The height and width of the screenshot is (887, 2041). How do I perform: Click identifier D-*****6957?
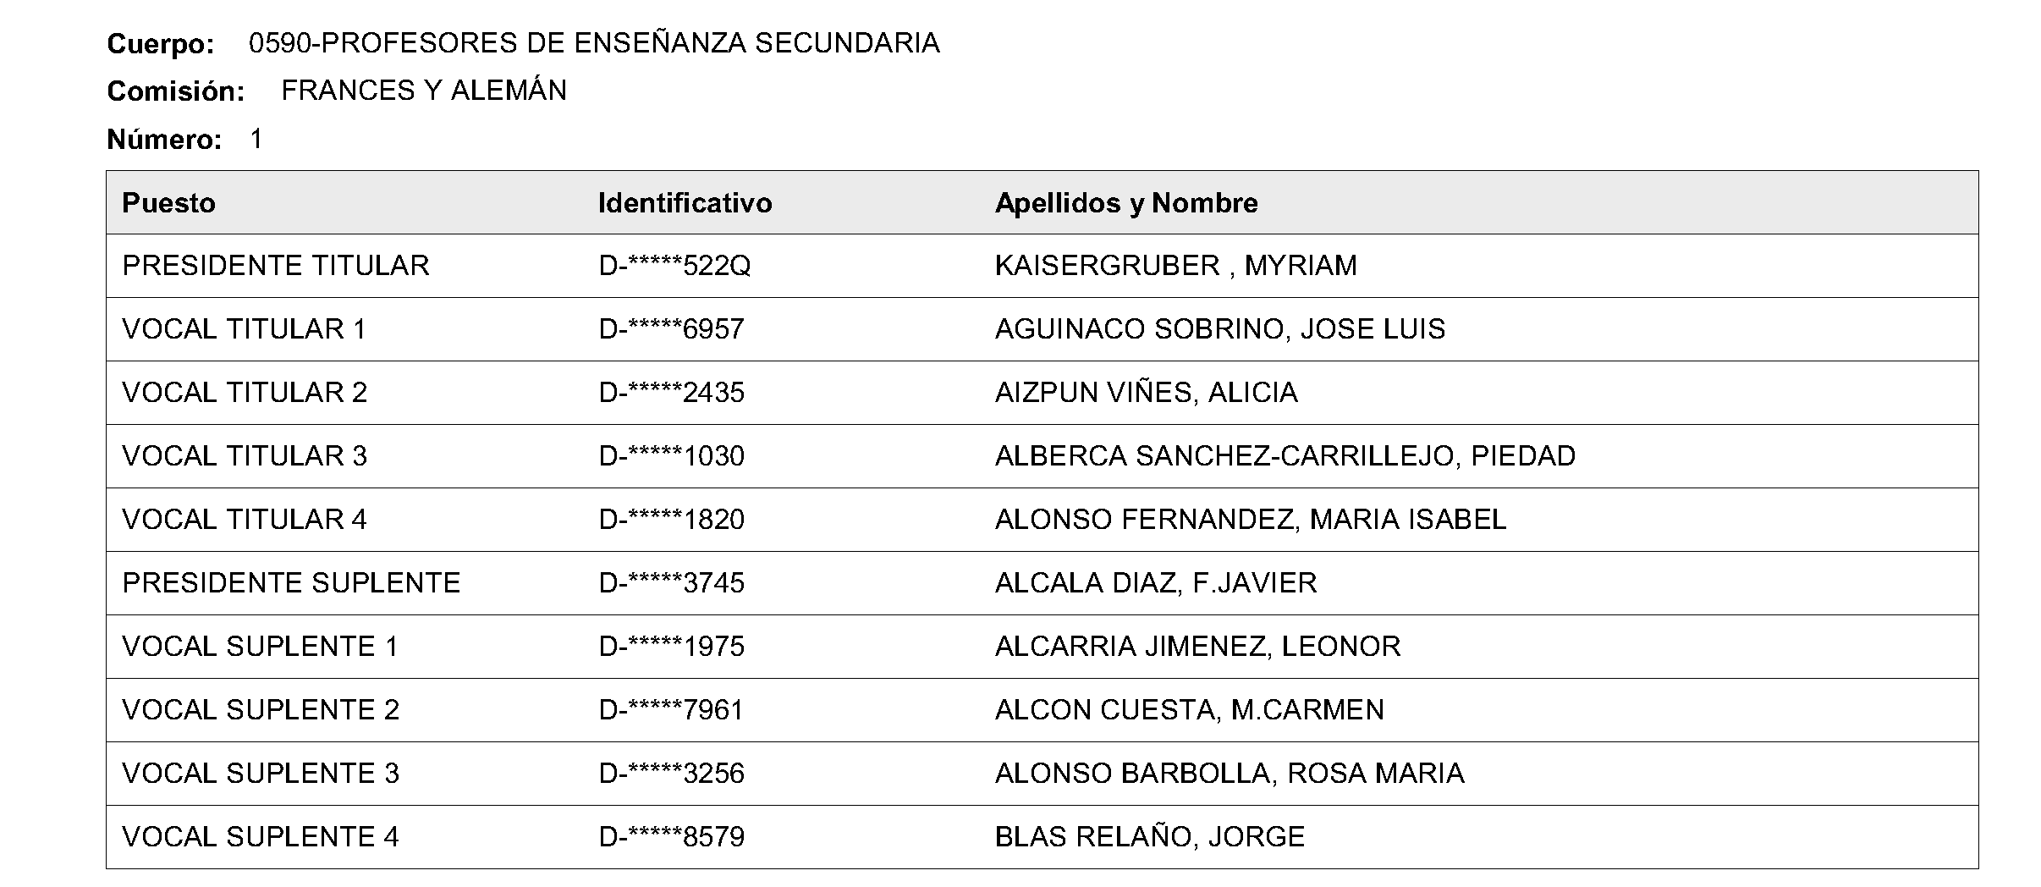click(671, 329)
